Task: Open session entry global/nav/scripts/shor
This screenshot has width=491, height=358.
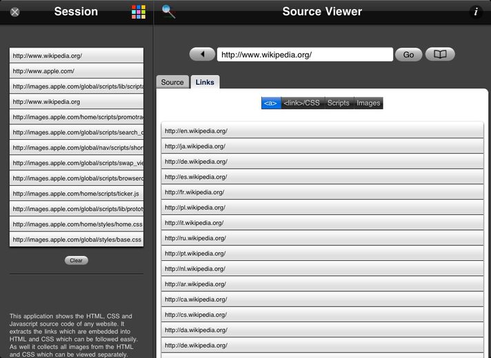Action: (77, 147)
